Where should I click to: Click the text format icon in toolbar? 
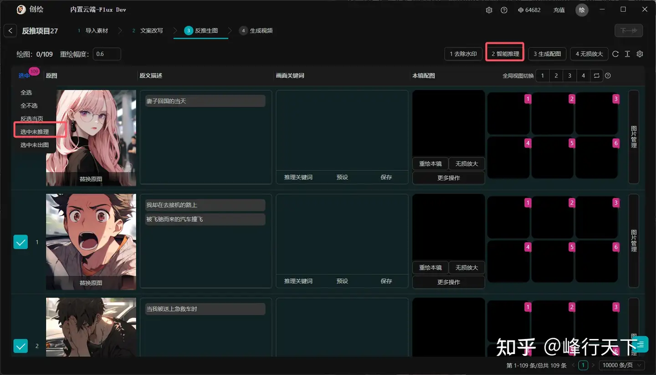(627, 54)
